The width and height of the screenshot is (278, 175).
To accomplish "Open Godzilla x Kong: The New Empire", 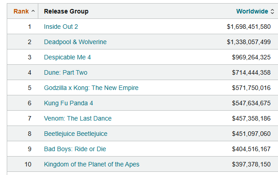I will (91, 88).
